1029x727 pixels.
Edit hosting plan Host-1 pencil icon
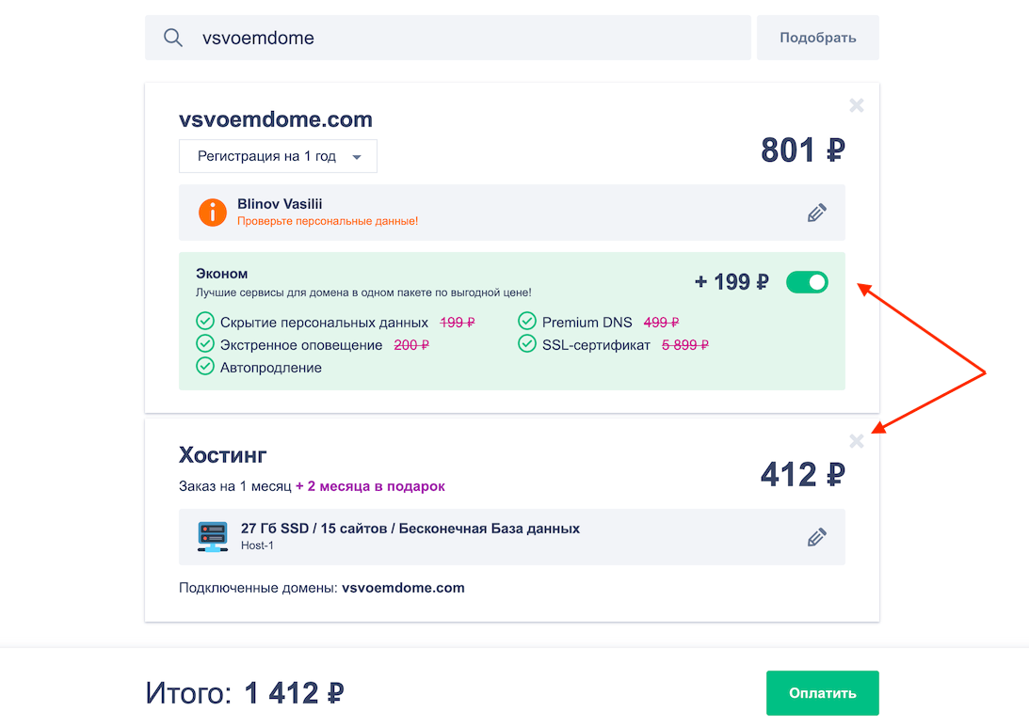click(816, 537)
